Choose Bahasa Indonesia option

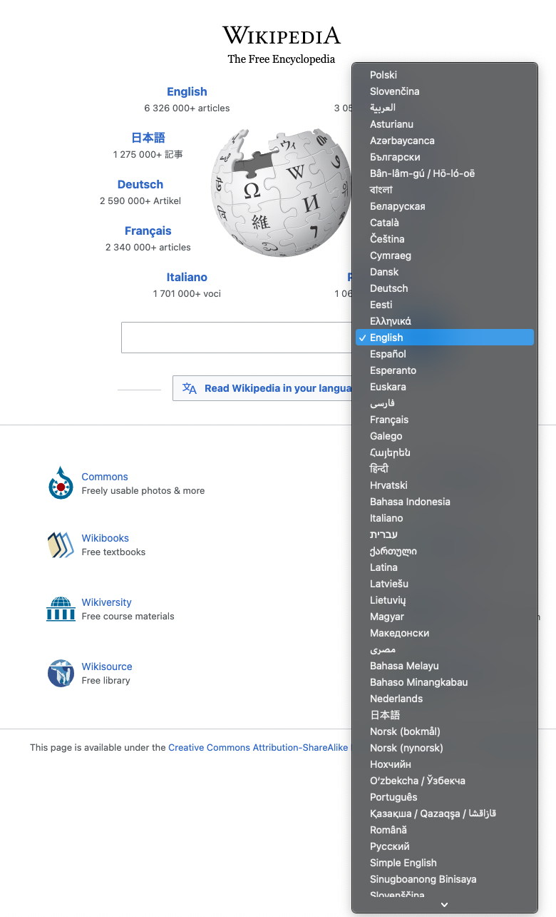pyautogui.click(x=445, y=502)
